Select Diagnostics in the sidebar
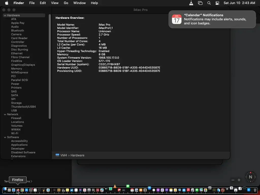This screenshot has height=195, width=260. (19, 46)
